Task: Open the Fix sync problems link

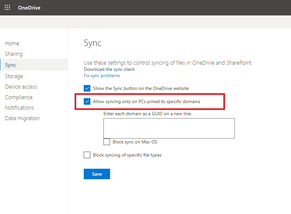Action: coord(102,76)
